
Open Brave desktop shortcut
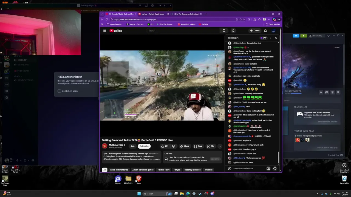[x=139, y=180]
